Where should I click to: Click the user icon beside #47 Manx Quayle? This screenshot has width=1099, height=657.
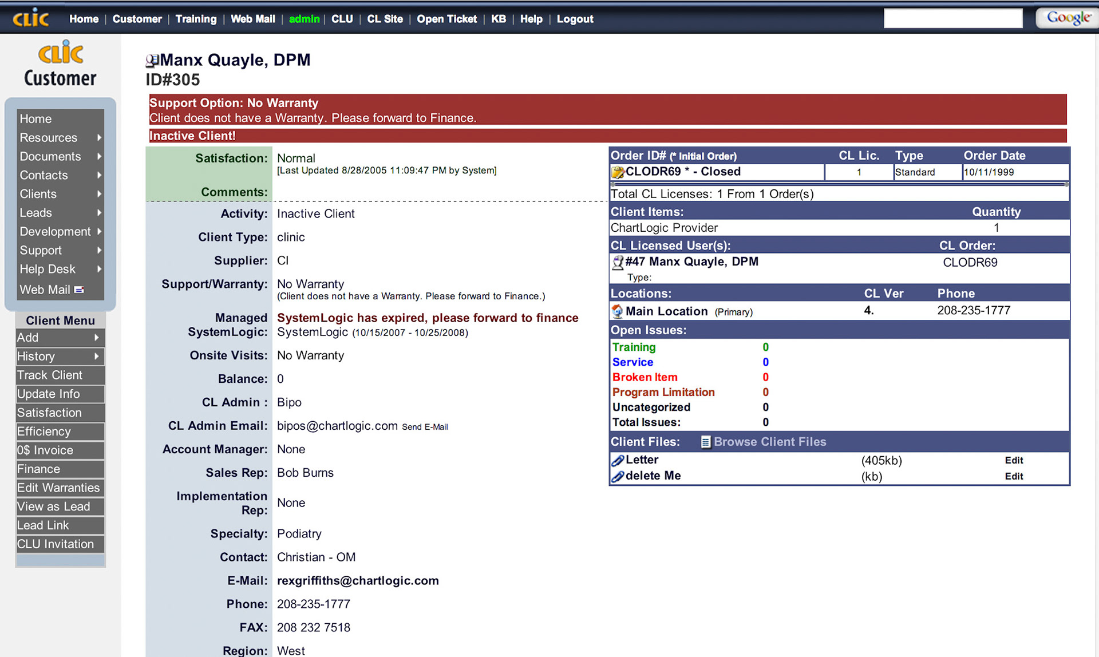(618, 263)
